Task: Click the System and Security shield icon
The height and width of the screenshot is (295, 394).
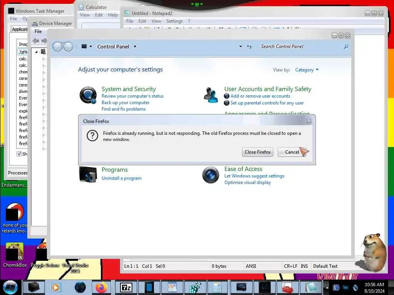Action: click(x=88, y=95)
